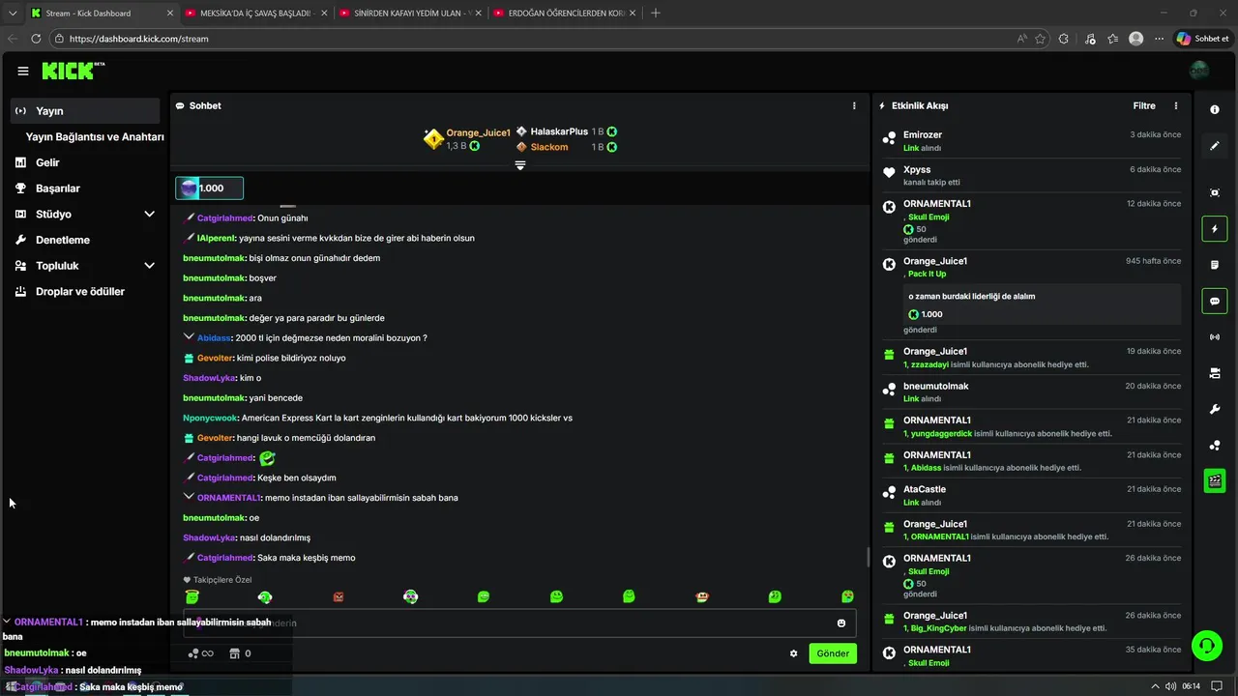The height and width of the screenshot is (696, 1238).
Task: Click the user avatar in top right
Action: 1199,71
